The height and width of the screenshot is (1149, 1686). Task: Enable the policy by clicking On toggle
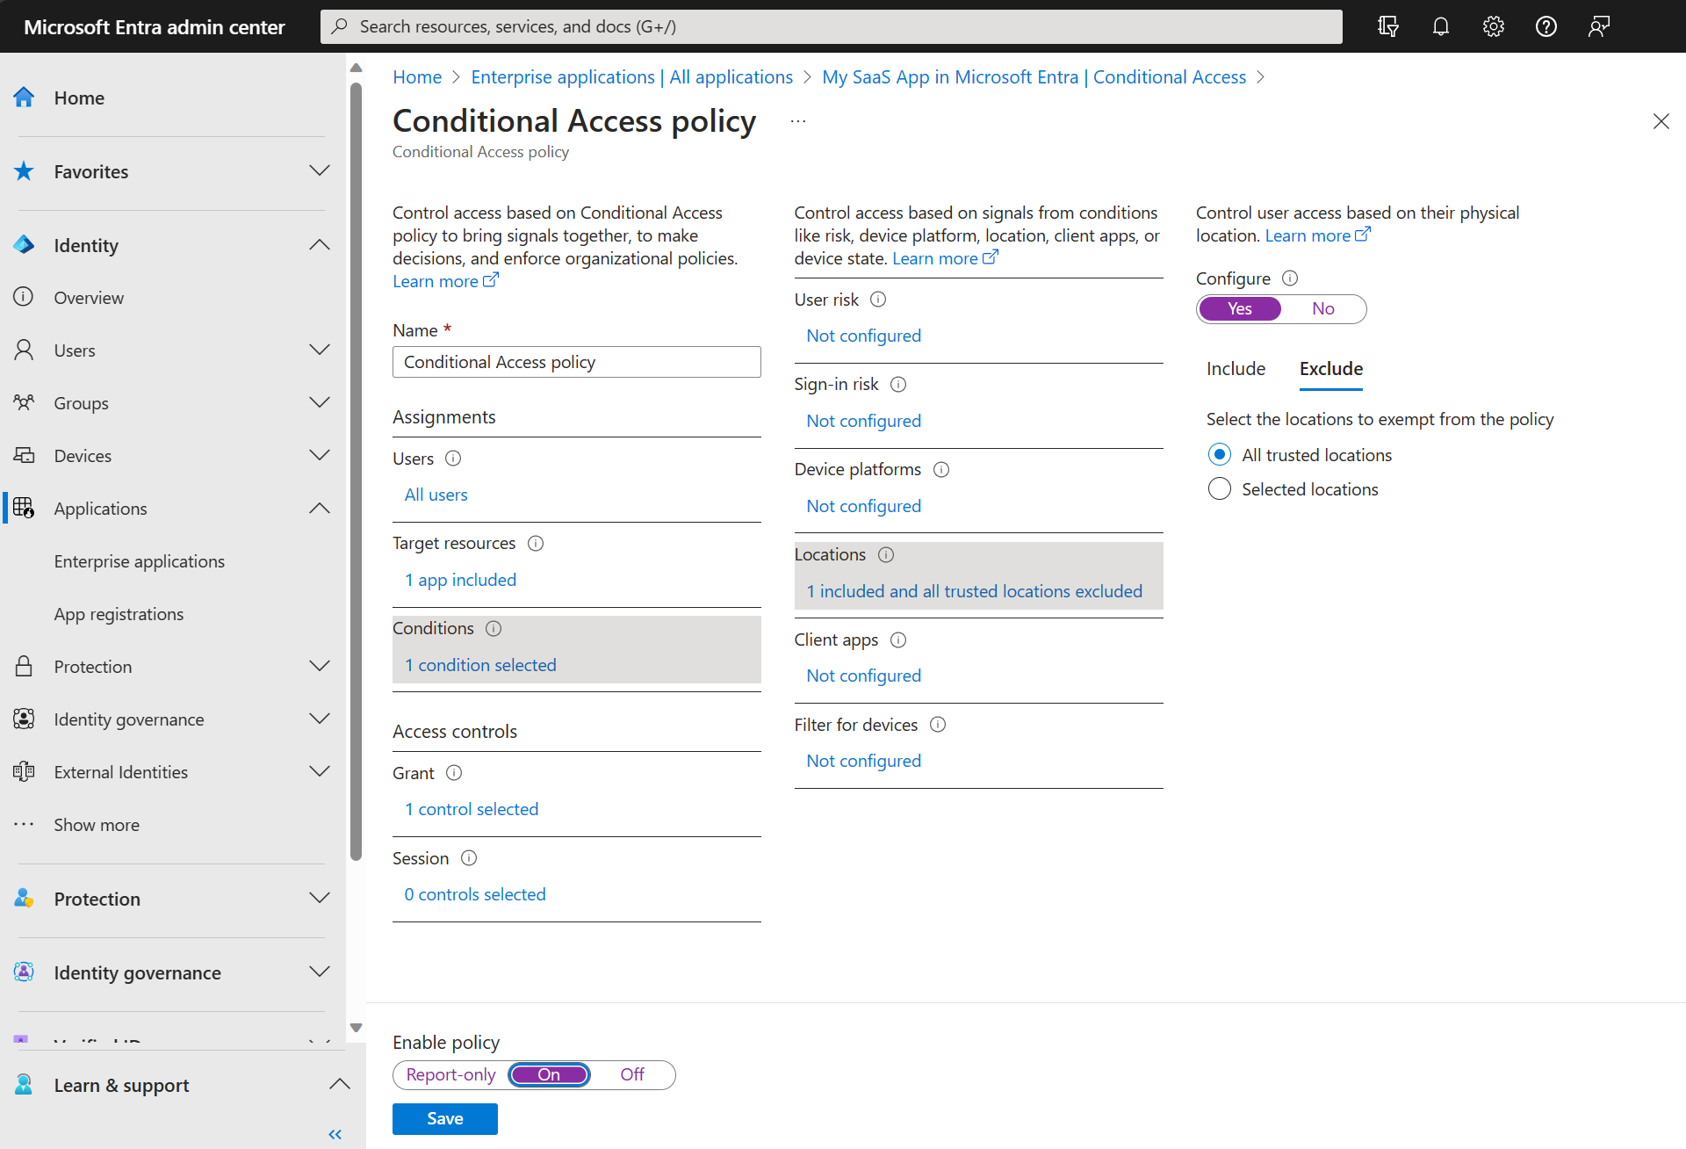point(550,1074)
